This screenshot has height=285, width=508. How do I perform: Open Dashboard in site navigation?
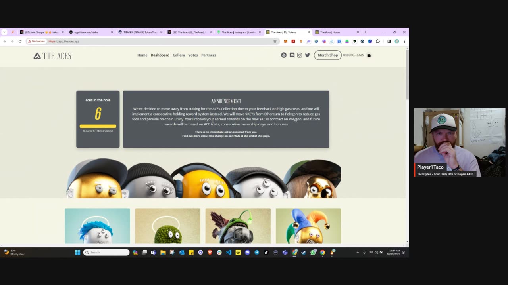[x=160, y=55]
